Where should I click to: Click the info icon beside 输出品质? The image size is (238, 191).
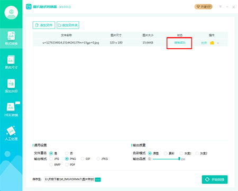pyautogui.click(x=150, y=159)
